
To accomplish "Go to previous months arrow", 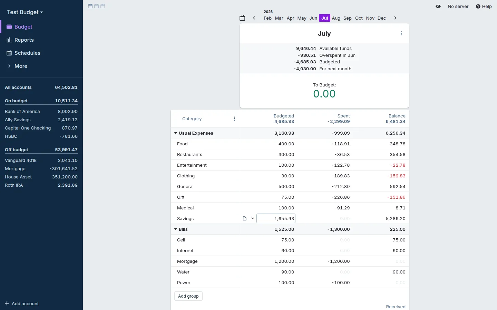I will click(x=254, y=18).
